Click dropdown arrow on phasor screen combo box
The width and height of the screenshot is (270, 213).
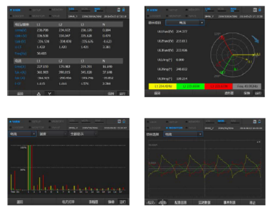click(x=202, y=23)
